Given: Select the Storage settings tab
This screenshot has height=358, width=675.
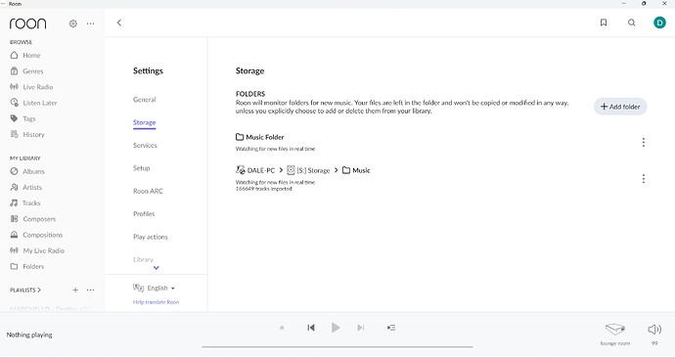Looking at the screenshot, I should coord(144,122).
